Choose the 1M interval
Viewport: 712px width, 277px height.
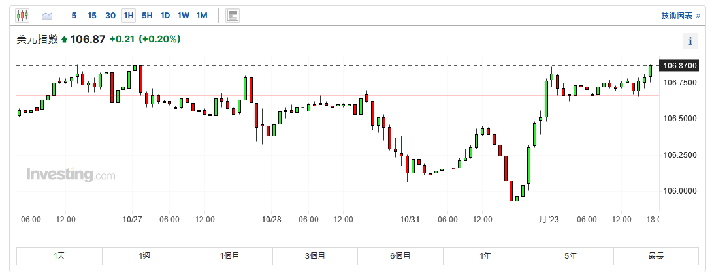(x=202, y=15)
